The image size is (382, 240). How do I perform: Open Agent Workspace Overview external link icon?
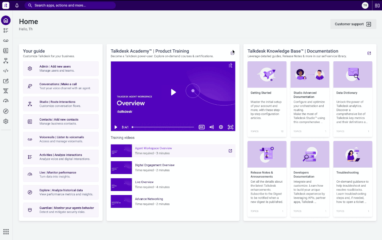[x=230, y=151]
